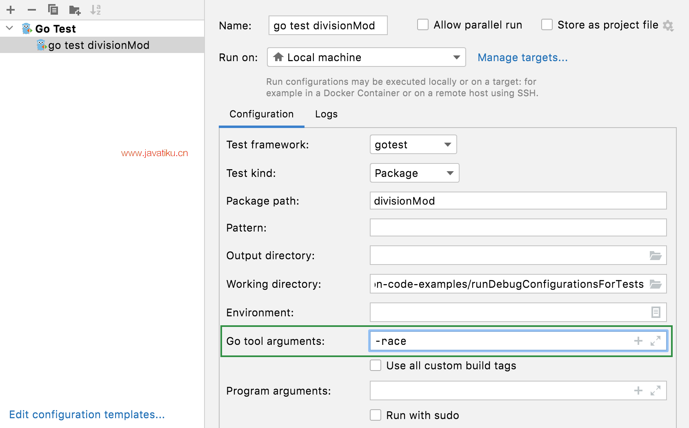Collapse the Go Test tree node
Screen dimensions: 689x428
(10, 29)
